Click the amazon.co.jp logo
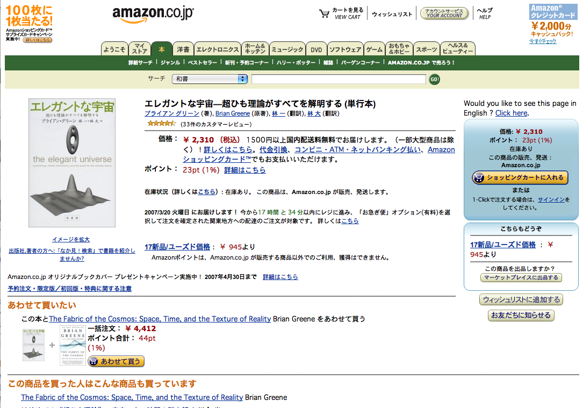Viewport: 583px width, 408px height. [153, 14]
